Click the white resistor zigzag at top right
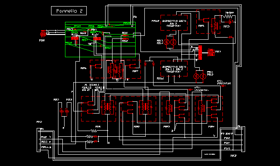This screenshot has height=166, width=280. (227, 17)
